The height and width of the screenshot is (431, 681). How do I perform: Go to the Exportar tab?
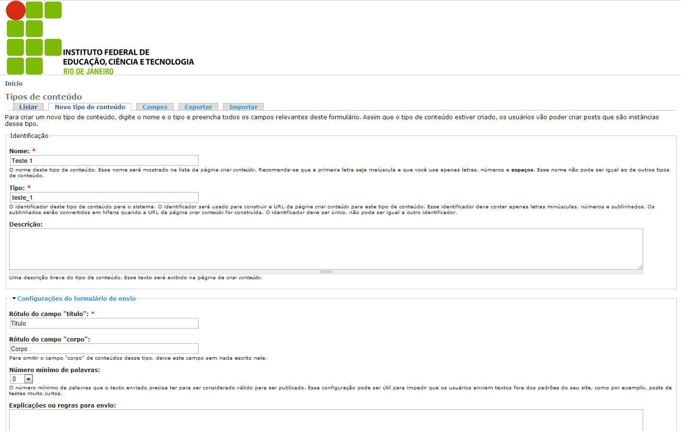point(198,107)
